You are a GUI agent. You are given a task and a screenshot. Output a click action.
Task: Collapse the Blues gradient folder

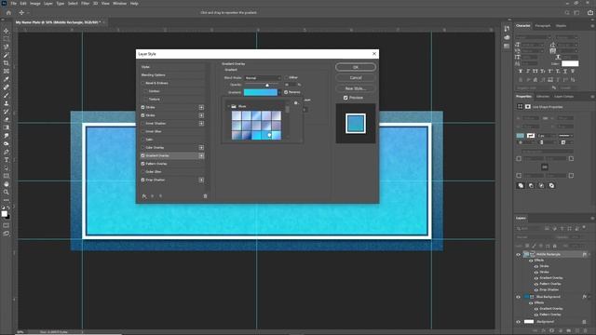tap(228, 106)
